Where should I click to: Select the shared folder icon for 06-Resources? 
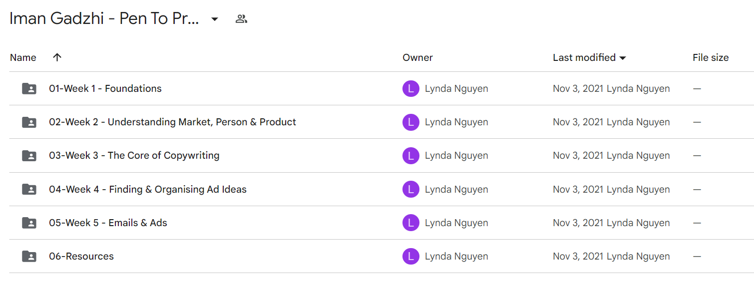point(29,257)
